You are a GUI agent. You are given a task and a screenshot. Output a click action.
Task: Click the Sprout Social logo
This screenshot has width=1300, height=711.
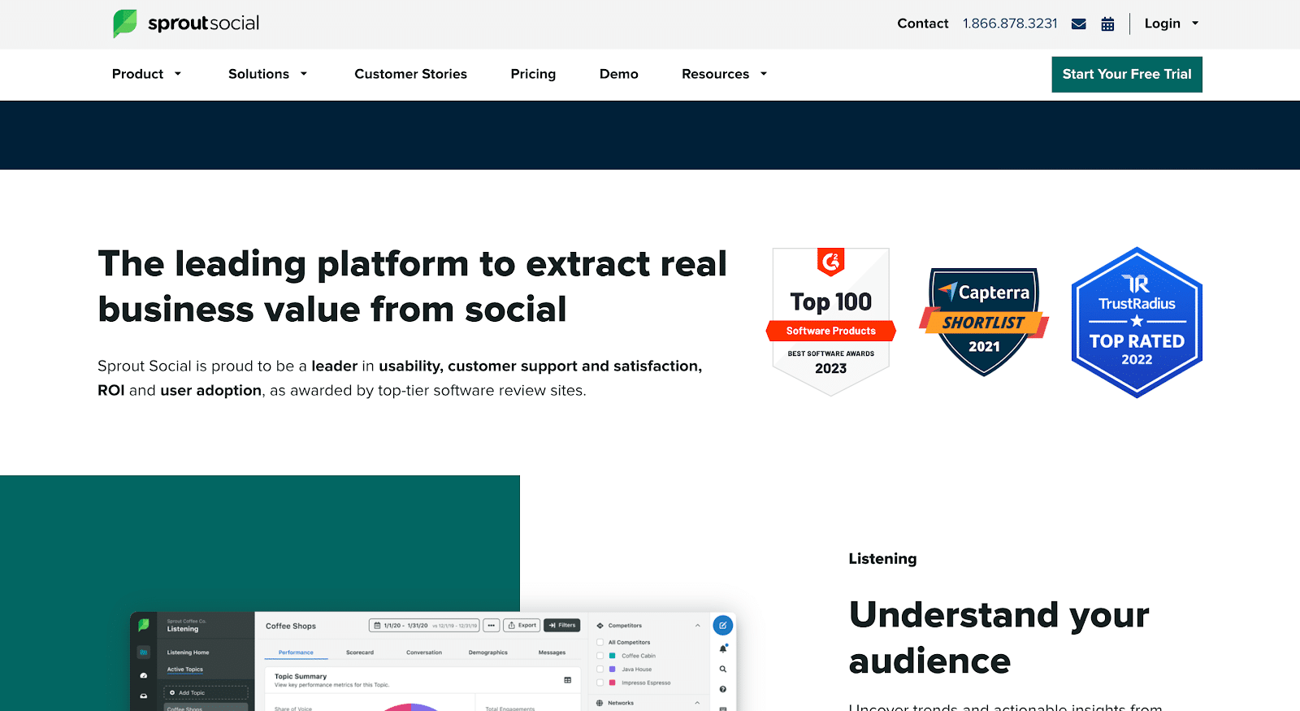click(x=186, y=24)
